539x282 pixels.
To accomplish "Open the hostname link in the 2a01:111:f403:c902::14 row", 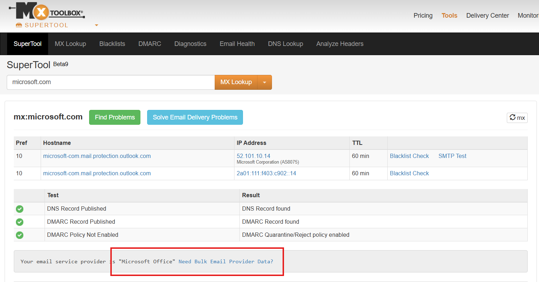I will [x=97, y=173].
